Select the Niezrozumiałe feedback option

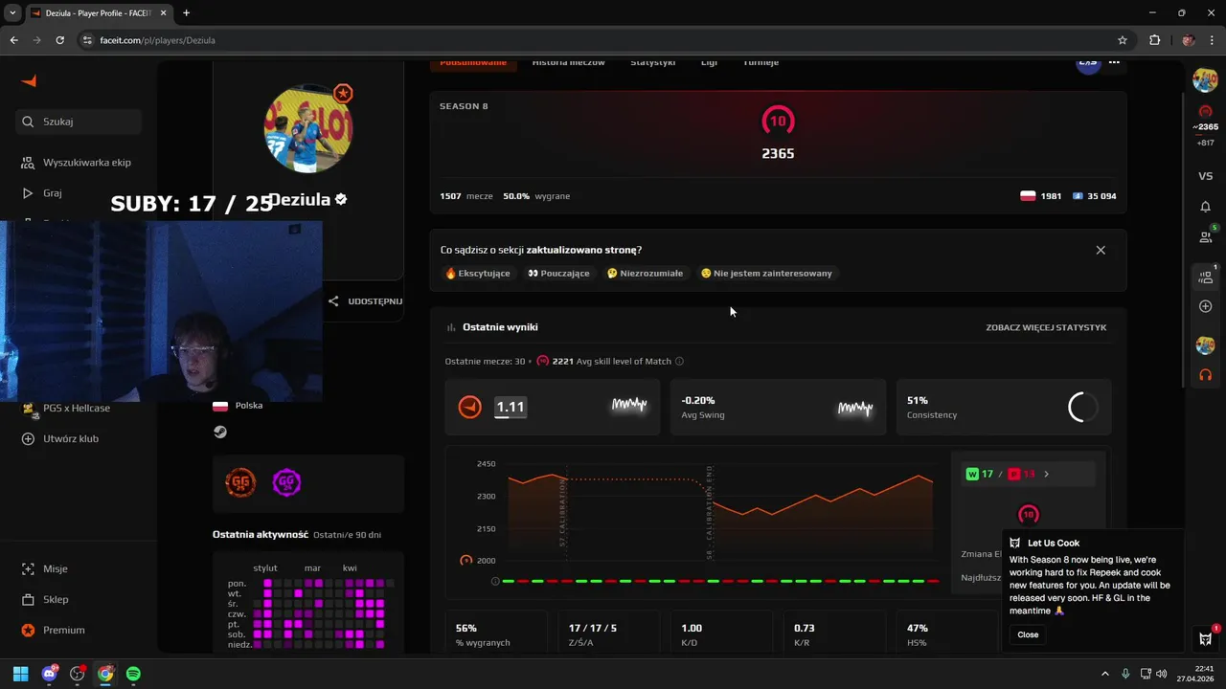pos(645,273)
